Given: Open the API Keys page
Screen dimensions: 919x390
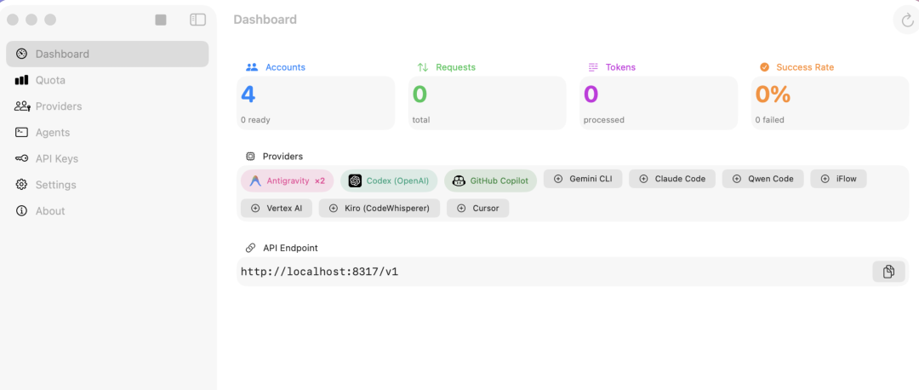Looking at the screenshot, I should tap(107, 158).
